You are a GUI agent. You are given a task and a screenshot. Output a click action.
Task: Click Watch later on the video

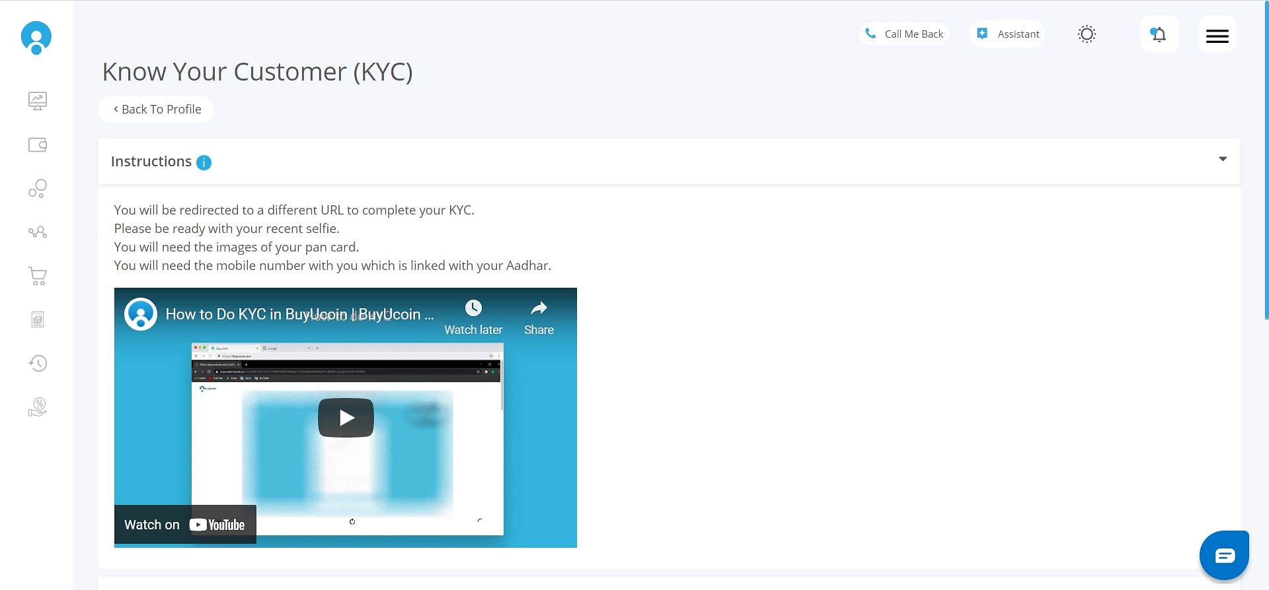click(473, 317)
